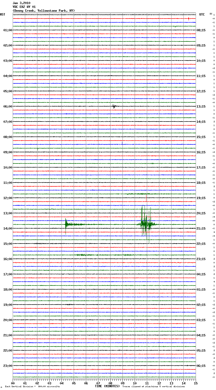This screenshot has width=216, height=390.
Task: Click the 15:15 UTC time label
Action: (x=201, y=137)
